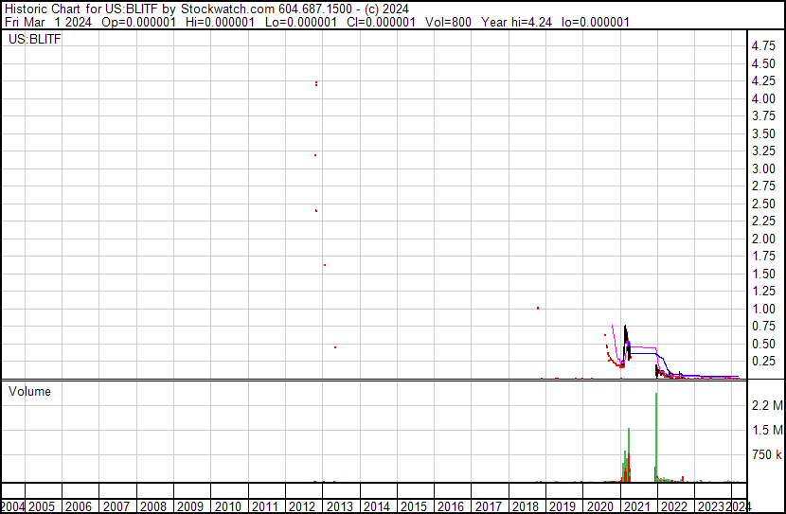The width and height of the screenshot is (786, 514).
Task: Click the 0.25 price axis label
Action: pos(763,362)
